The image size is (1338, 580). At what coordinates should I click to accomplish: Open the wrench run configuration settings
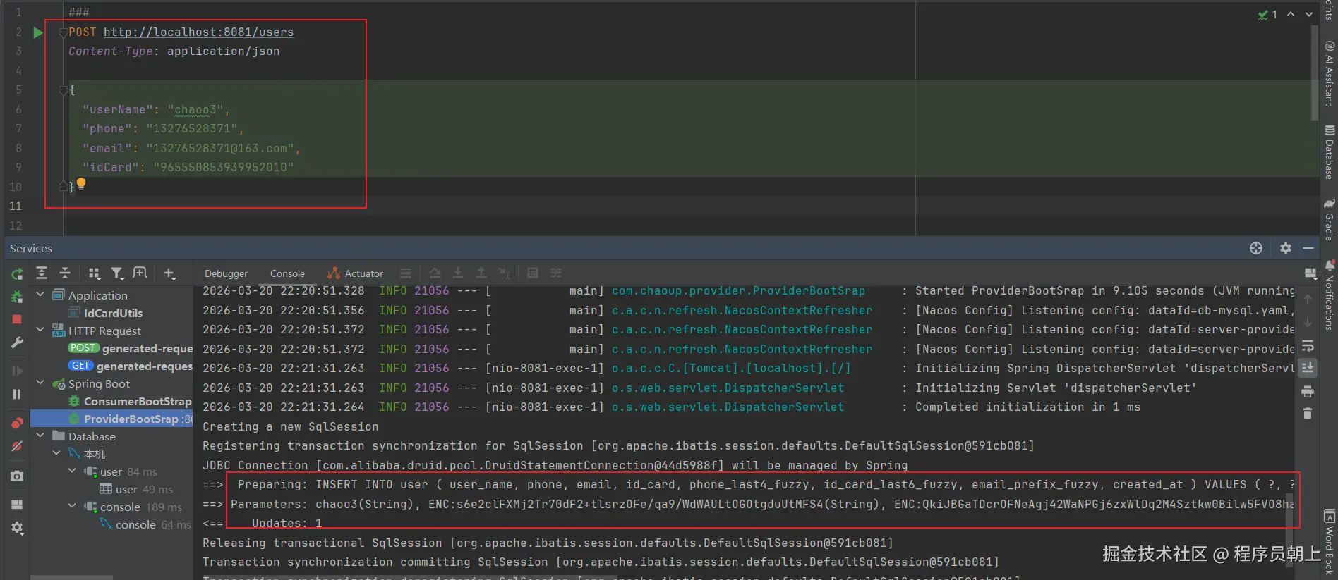tap(17, 343)
